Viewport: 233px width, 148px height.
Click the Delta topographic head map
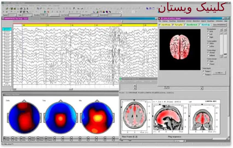point(24,118)
